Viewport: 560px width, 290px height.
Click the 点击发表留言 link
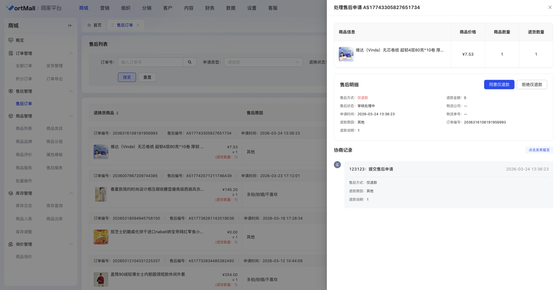tap(539, 150)
